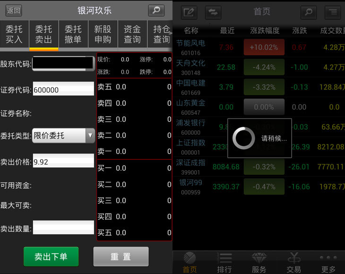Open the list menu icon on 首页

tap(333, 12)
